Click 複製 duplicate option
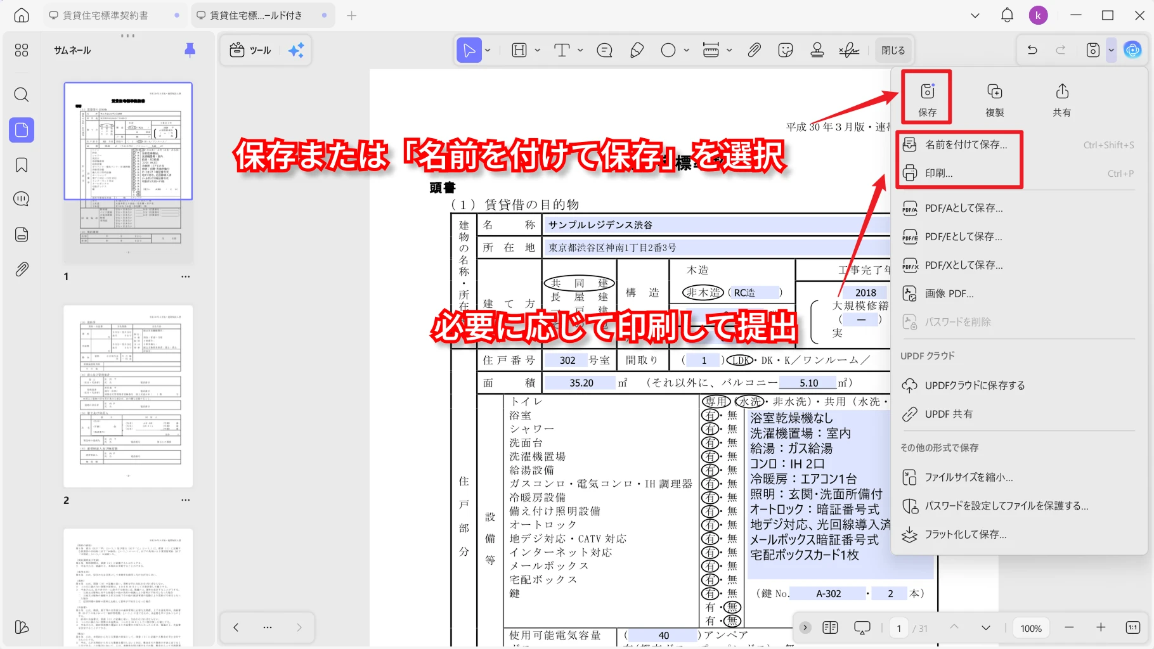Screen dimensions: 1154x649 [994, 99]
